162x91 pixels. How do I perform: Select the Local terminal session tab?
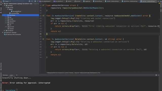11,75
